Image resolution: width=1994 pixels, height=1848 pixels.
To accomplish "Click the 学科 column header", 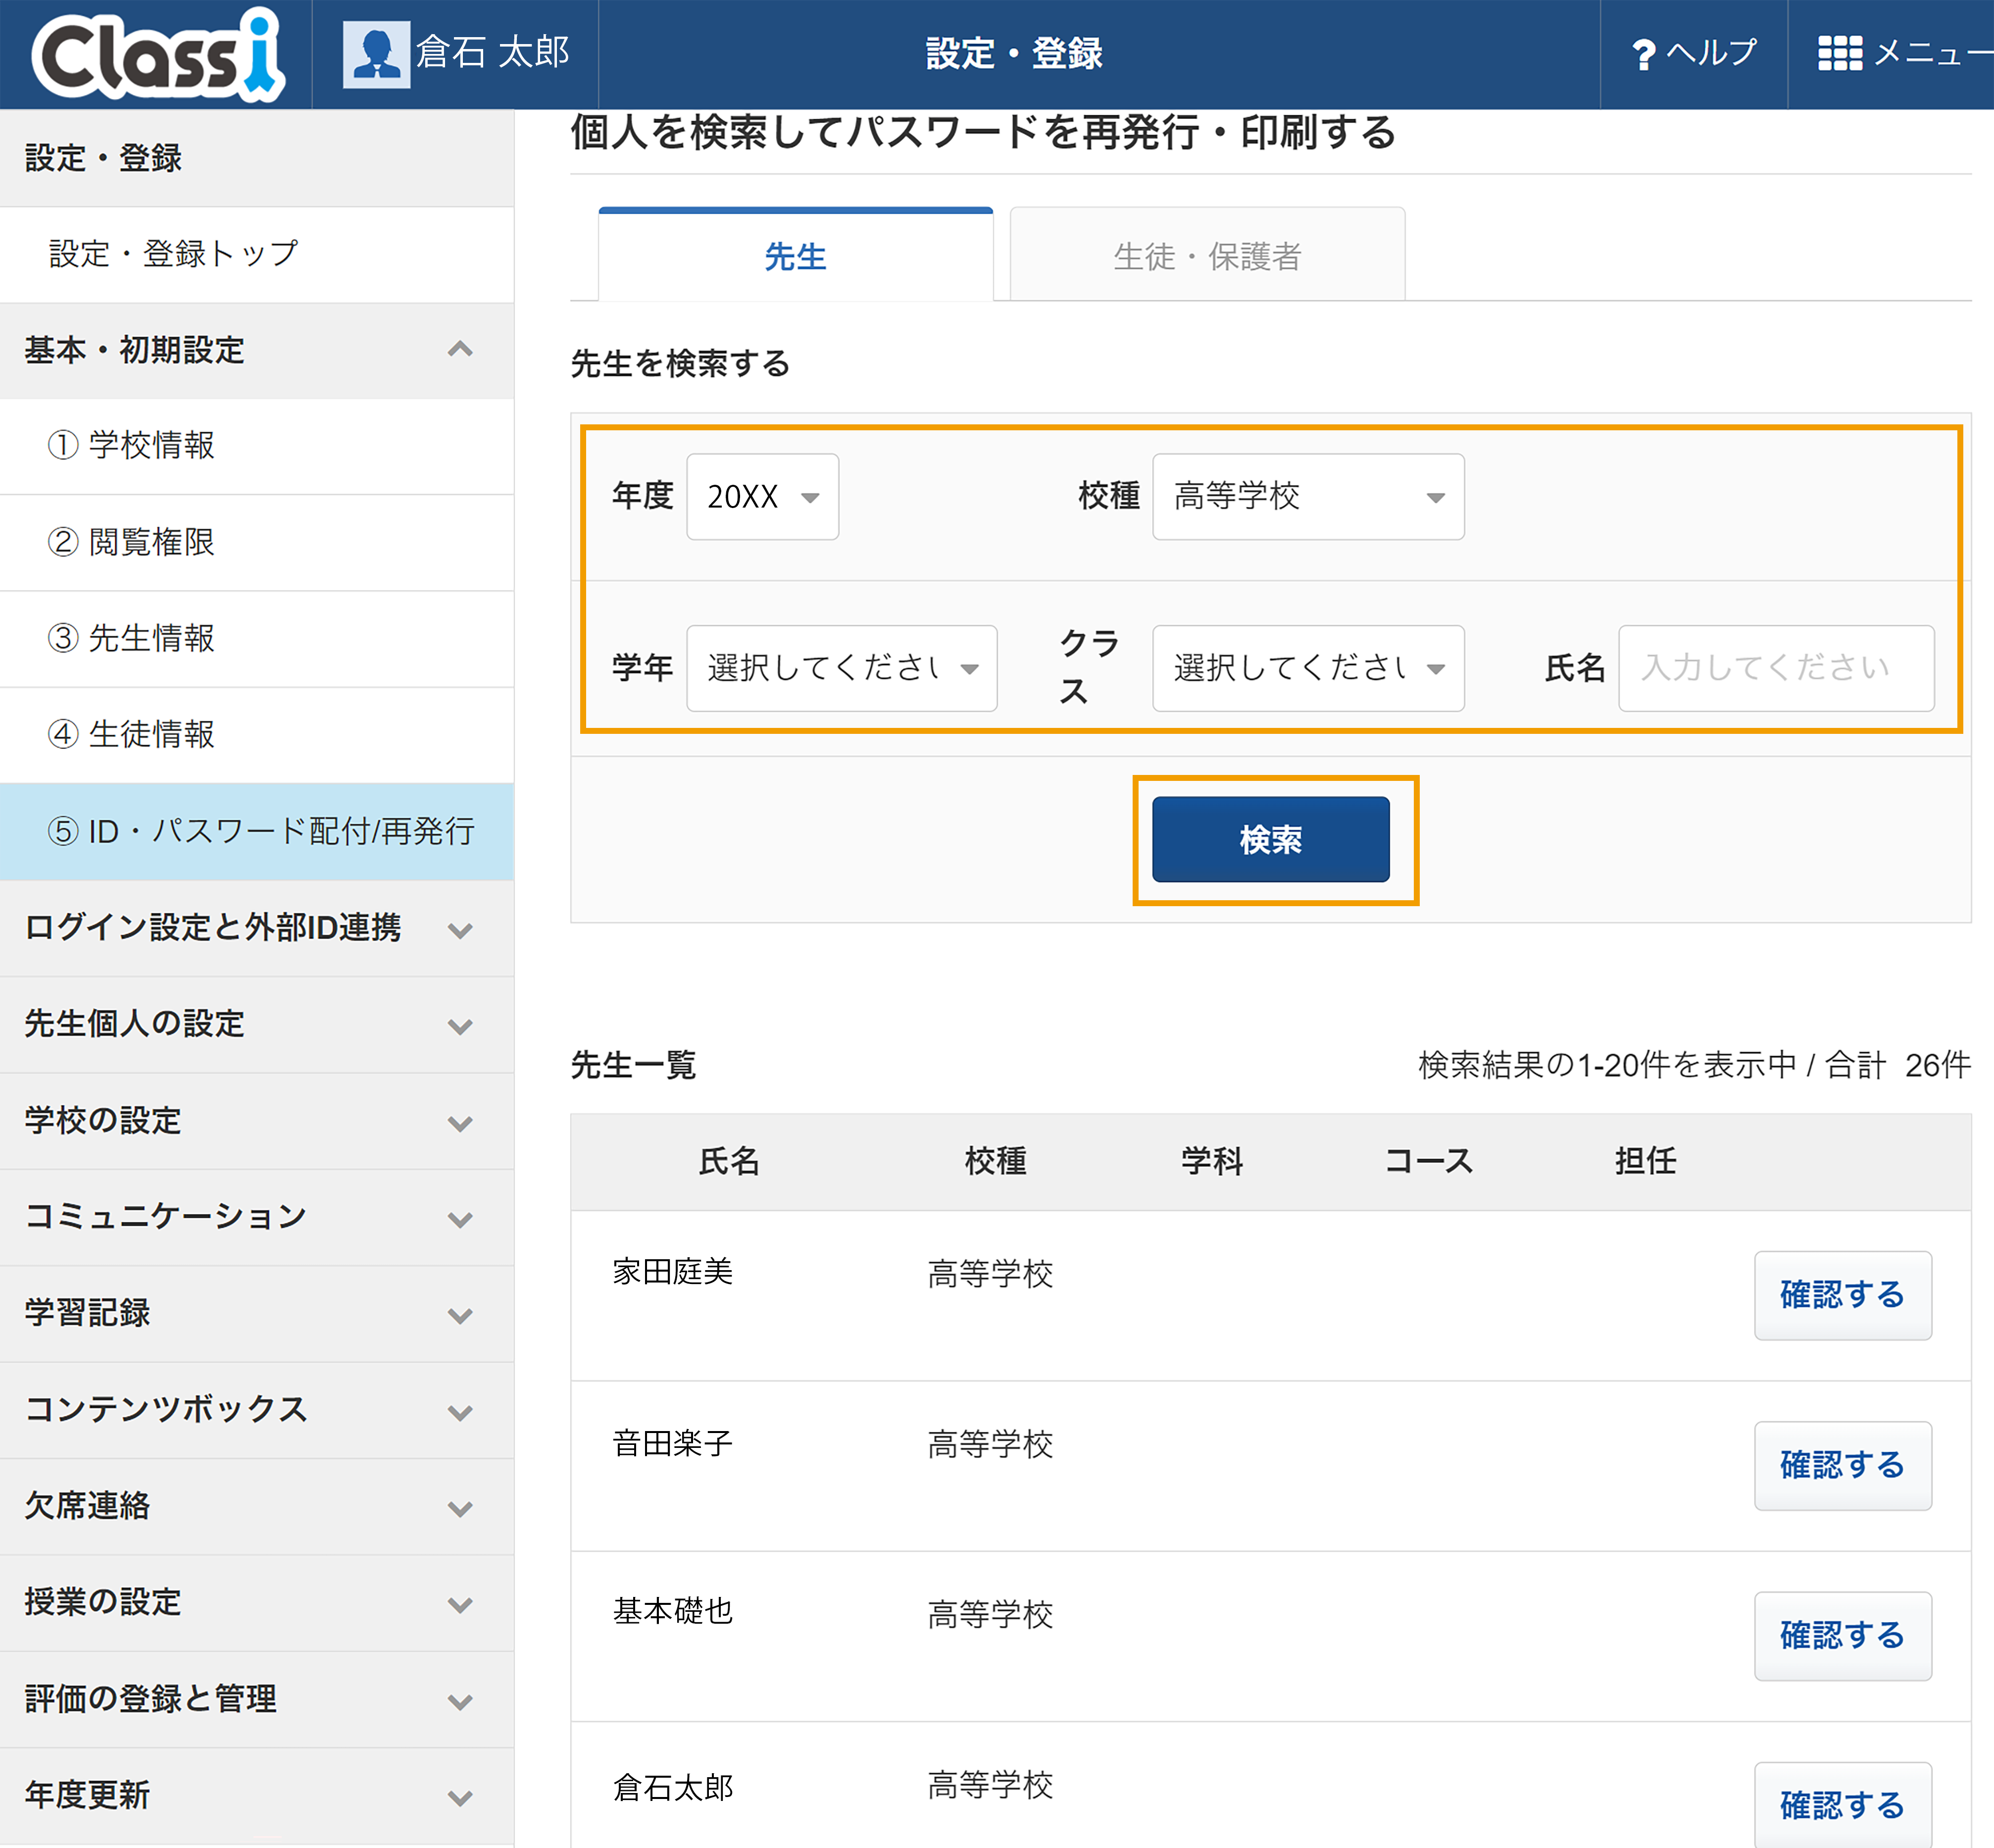I will (1212, 1161).
